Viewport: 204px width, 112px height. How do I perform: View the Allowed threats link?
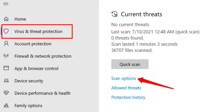126,88
